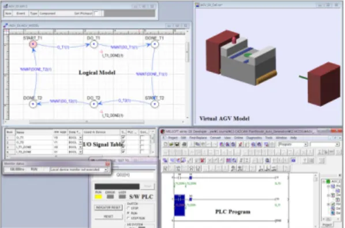Click the gray USER indicator light
The width and height of the screenshot is (345, 228).
[122, 196]
